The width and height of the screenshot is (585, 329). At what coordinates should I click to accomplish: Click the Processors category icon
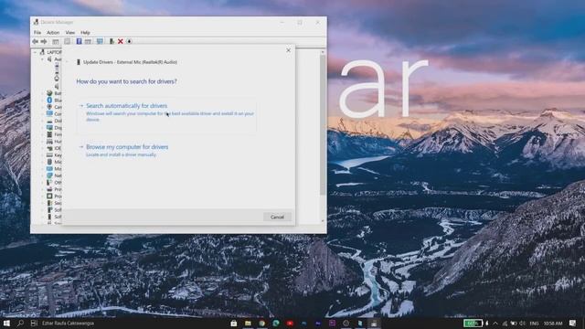(x=49, y=196)
